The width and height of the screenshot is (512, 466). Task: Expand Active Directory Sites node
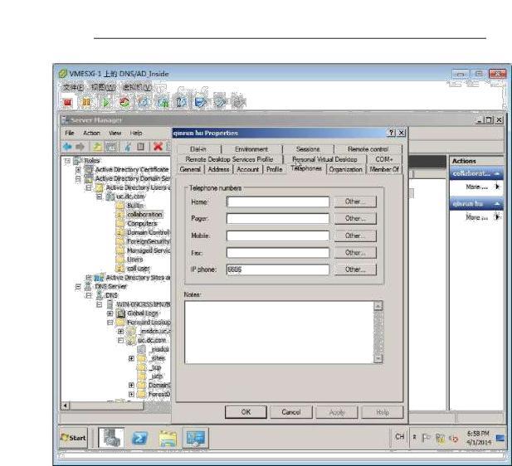89,278
